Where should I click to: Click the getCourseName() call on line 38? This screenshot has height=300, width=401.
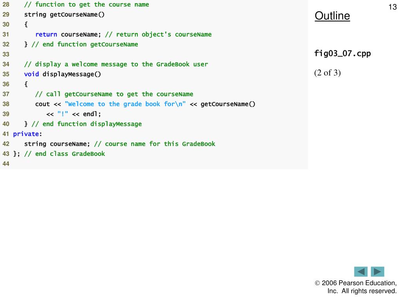[228, 104]
